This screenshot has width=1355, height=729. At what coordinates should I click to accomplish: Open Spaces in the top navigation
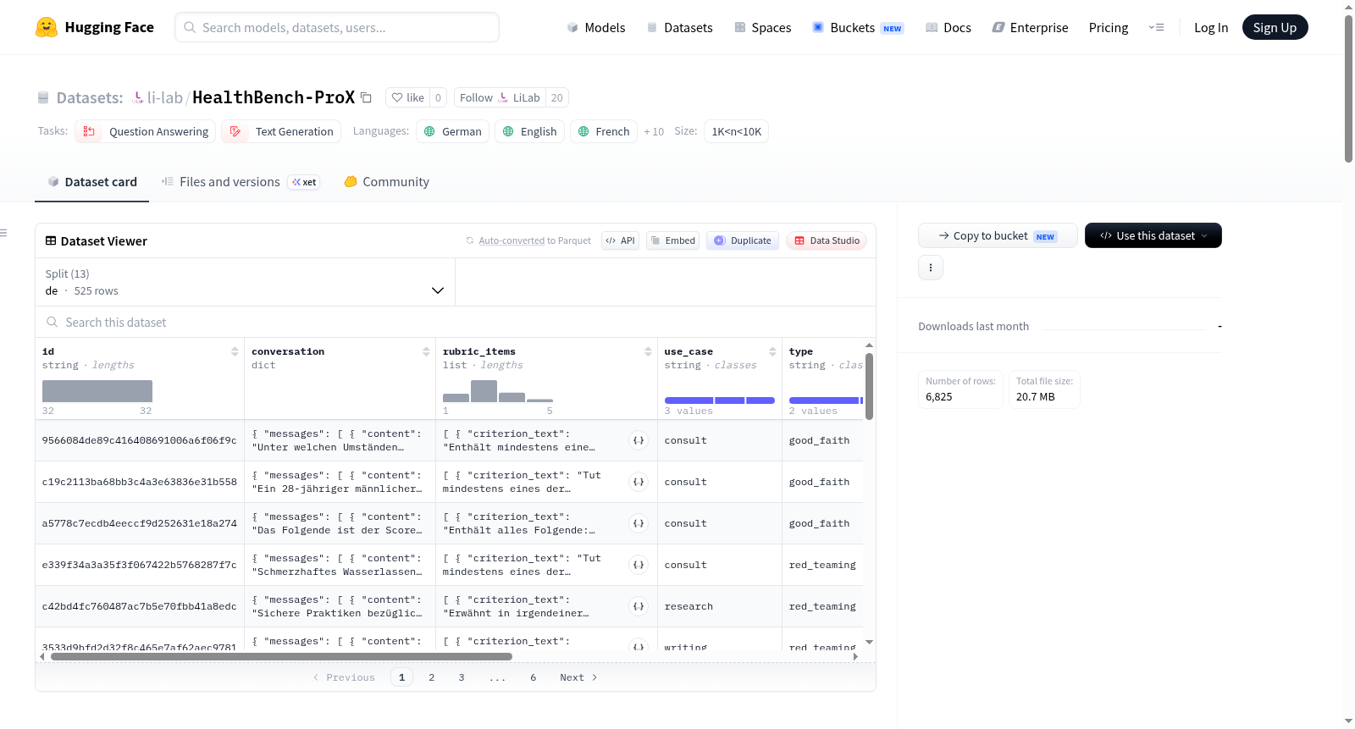point(762,27)
